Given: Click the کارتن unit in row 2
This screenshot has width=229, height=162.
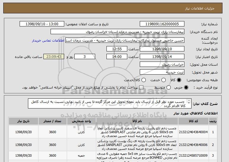Looking at the screenshot, I should (x=81, y=145).
